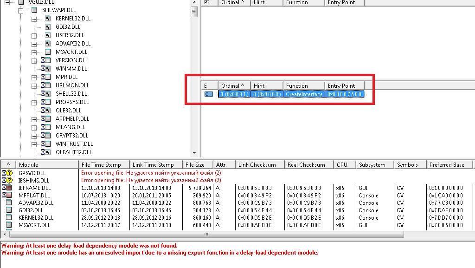Expand the URLMON.DLL tree node
Viewport: 475px width, 268px height.
(x=34, y=85)
